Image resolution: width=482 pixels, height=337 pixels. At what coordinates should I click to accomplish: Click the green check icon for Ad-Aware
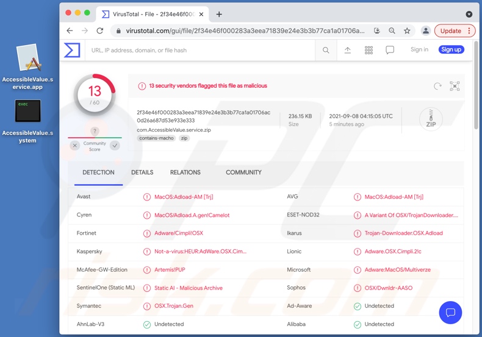(x=357, y=307)
